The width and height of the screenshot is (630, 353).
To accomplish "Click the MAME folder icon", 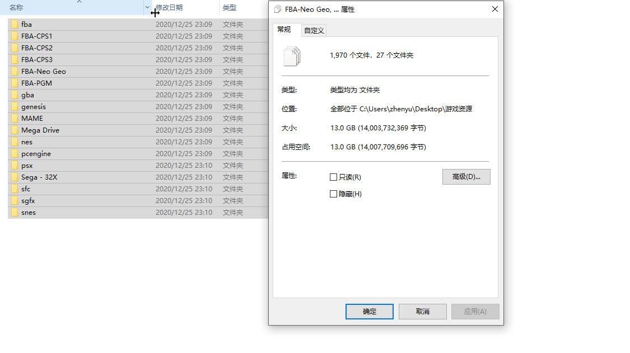I will pos(15,119).
